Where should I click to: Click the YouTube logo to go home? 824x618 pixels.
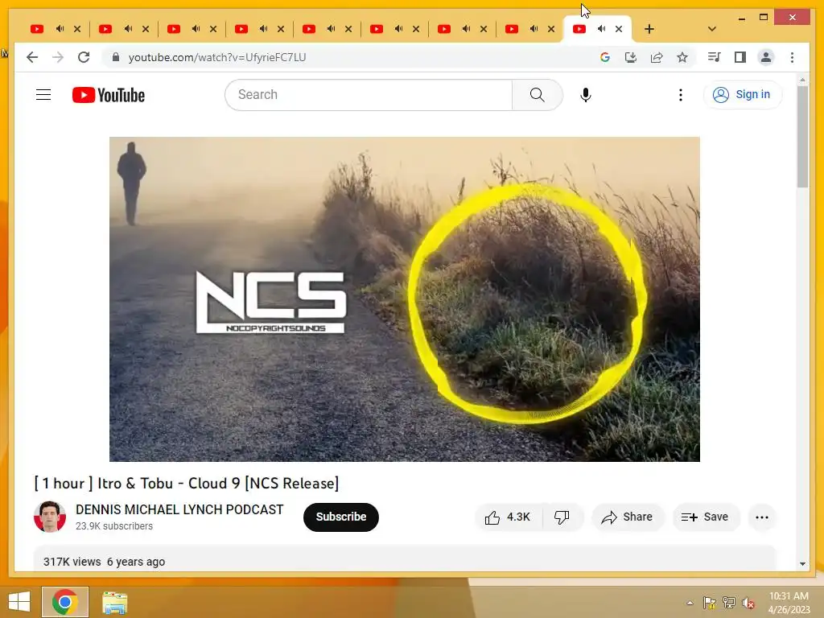(109, 95)
